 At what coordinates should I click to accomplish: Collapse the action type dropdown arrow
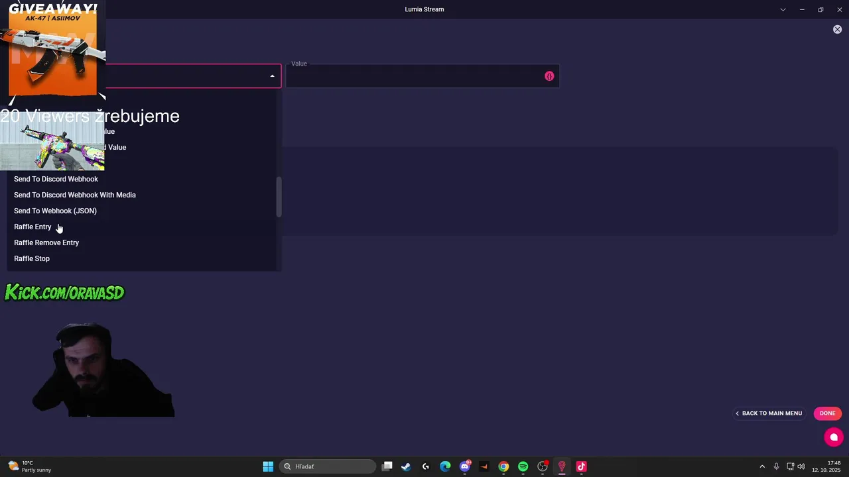(x=272, y=76)
